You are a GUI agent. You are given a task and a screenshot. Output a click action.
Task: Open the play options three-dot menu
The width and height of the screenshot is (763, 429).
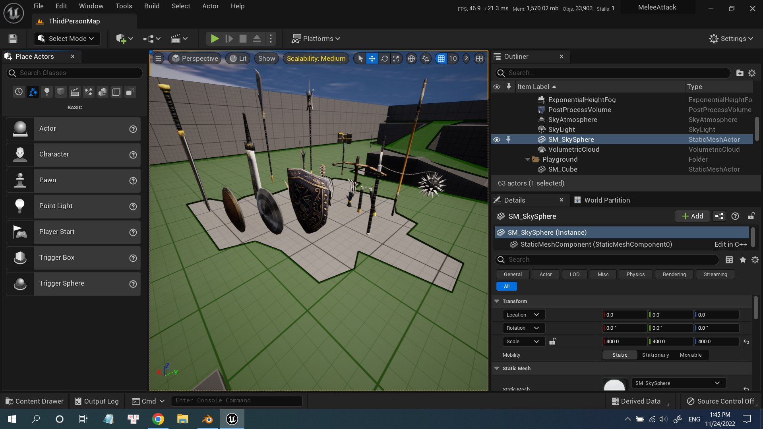coord(271,39)
